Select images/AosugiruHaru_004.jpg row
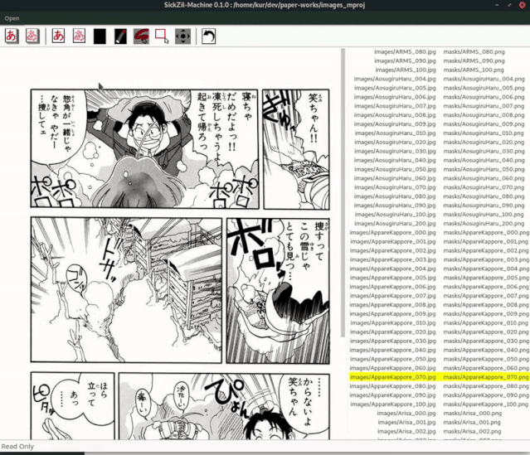The width and height of the screenshot is (530, 455). (395, 79)
